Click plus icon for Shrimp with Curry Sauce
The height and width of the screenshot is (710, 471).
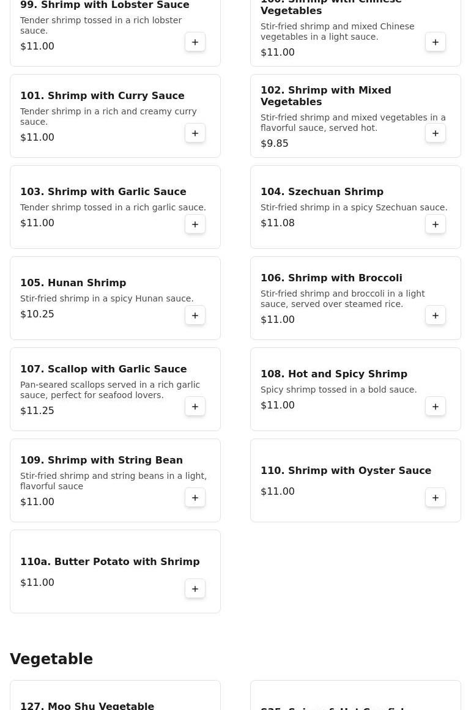(x=195, y=133)
